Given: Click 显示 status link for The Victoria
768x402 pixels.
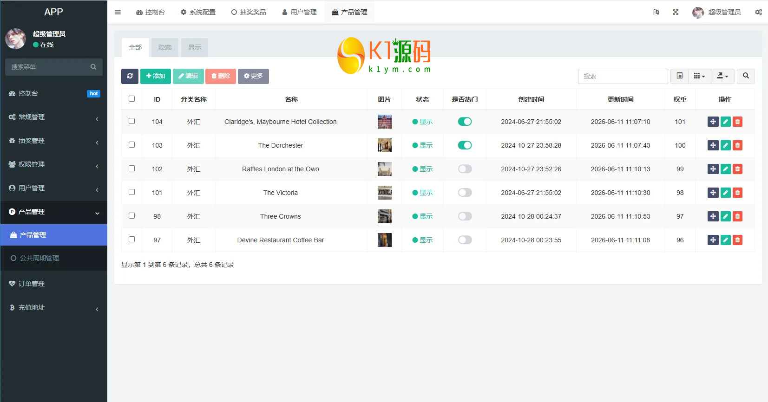Looking at the screenshot, I should pos(422,193).
